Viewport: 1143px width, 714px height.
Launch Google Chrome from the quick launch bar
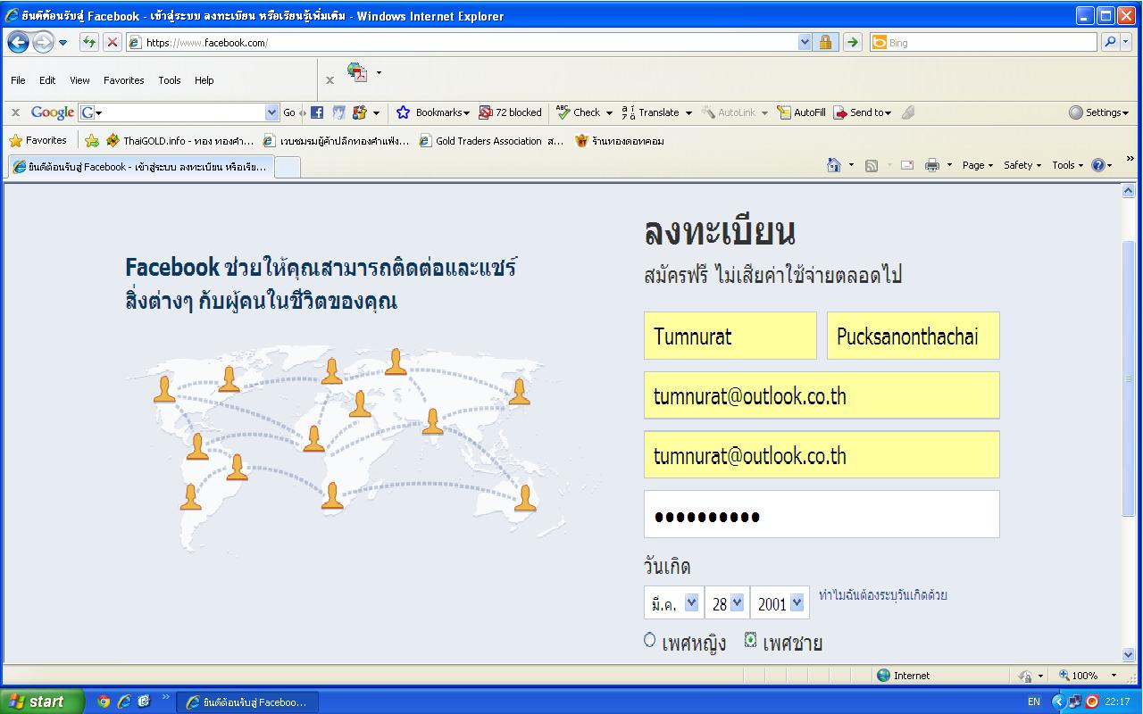pos(104,702)
